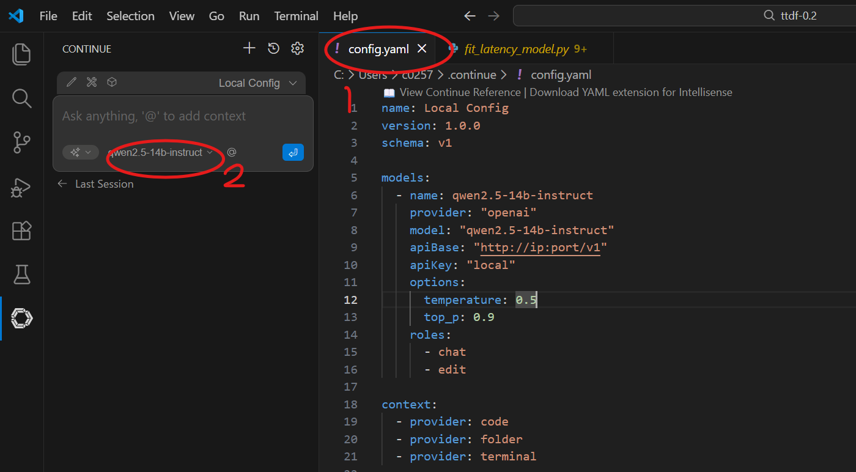Click the temperature value 0.5
The height and width of the screenshot is (472, 856).
[x=526, y=300]
